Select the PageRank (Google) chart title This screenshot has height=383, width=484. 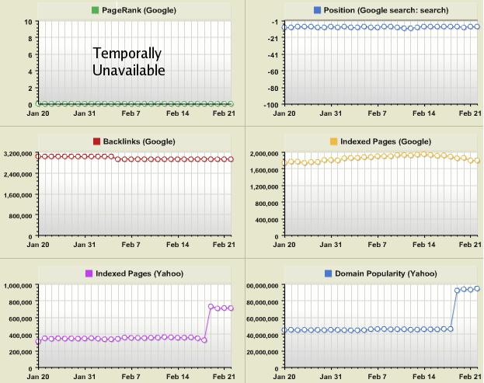pos(139,10)
